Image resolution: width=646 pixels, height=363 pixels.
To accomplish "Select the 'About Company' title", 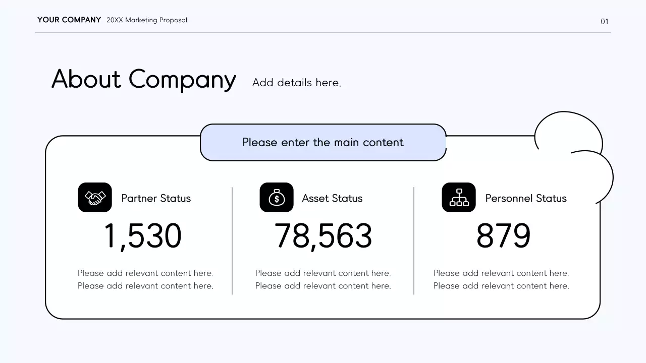I will pos(144,80).
